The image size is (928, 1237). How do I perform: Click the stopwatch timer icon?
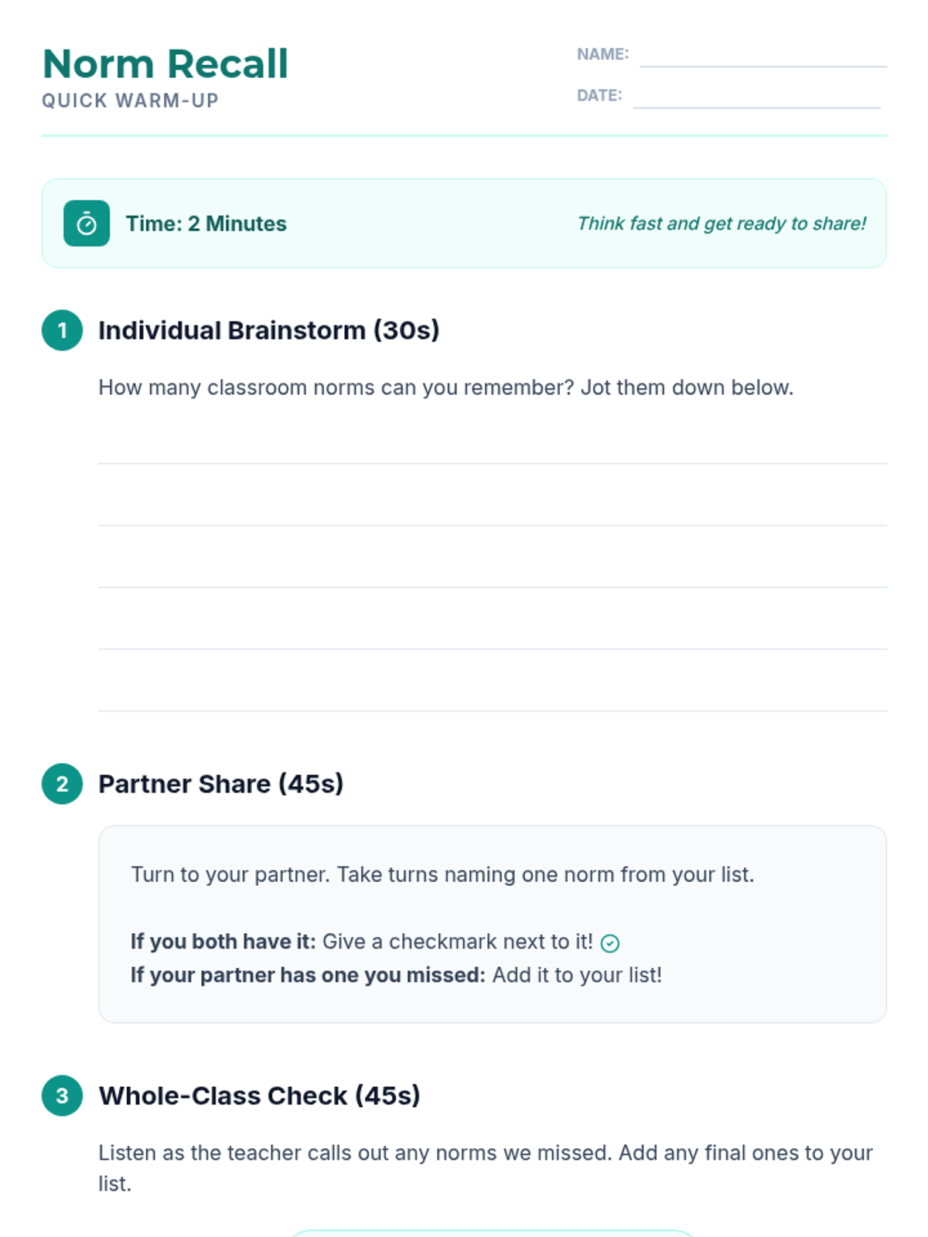[87, 223]
